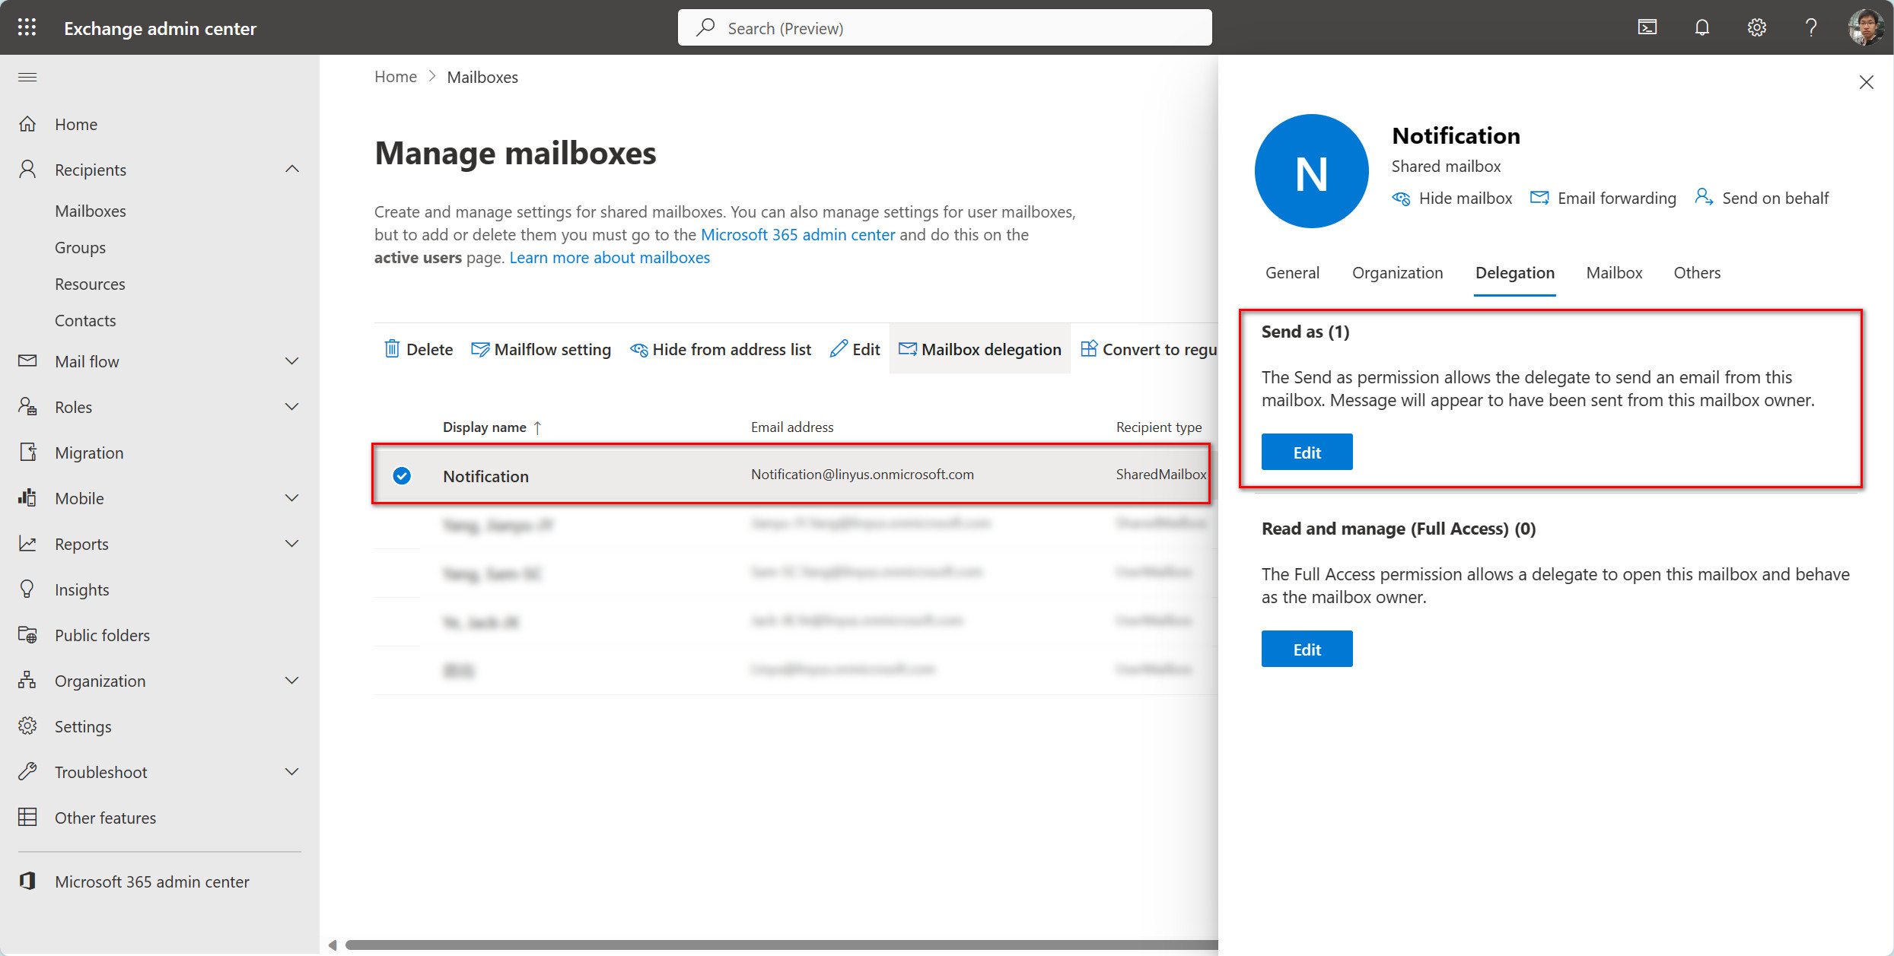Click Edit under Send as permission

pyautogui.click(x=1307, y=453)
